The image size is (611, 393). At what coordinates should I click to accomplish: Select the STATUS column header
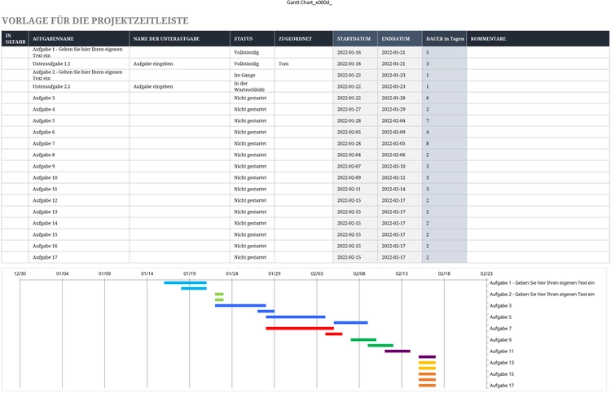click(252, 38)
